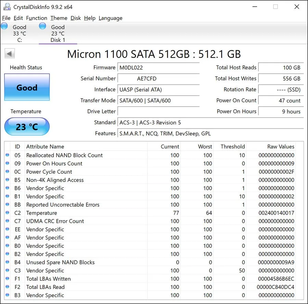The height and width of the screenshot is (304, 308).
Task: Click the Power On Hours value 9 hours
Action: 281,112
